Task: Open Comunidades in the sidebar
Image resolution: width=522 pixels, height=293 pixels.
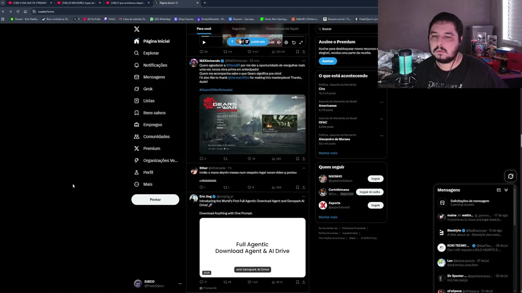Action: [152, 136]
